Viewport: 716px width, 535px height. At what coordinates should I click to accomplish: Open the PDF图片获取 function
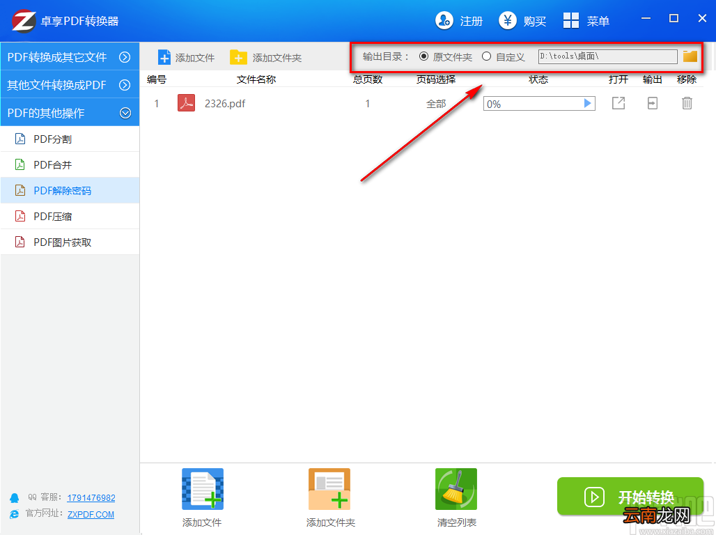click(x=70, y=242)
